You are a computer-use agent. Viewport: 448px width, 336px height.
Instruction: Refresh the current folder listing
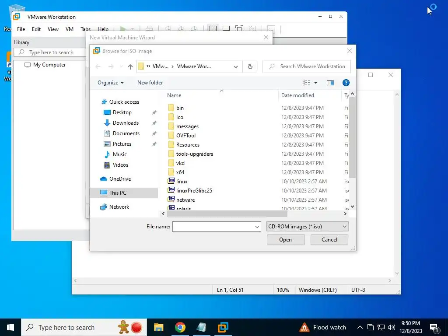[250, 66]
